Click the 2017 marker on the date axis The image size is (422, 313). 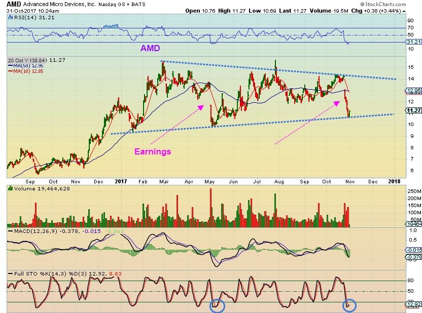(120, 181)
